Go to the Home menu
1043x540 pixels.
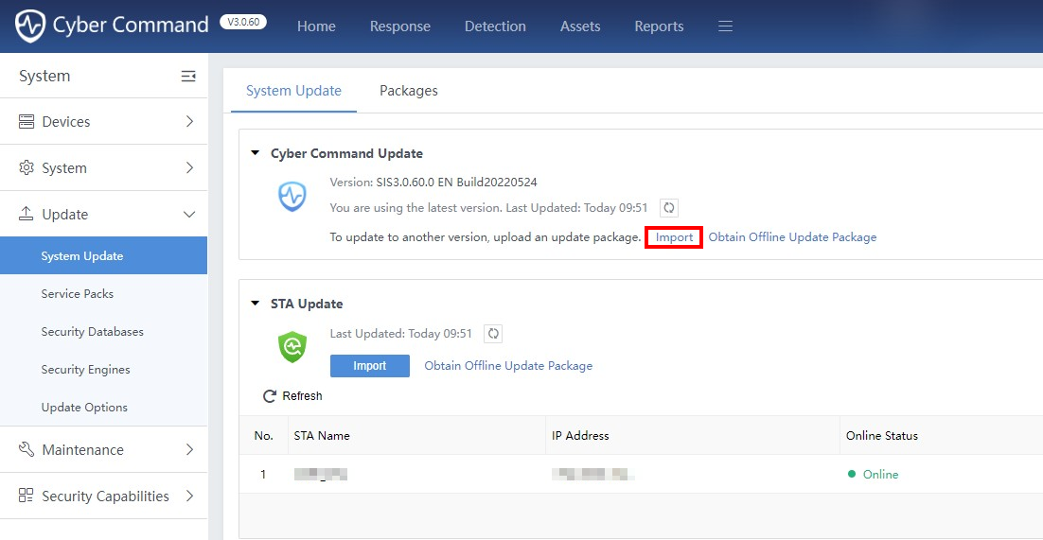[x=316, y=26]
